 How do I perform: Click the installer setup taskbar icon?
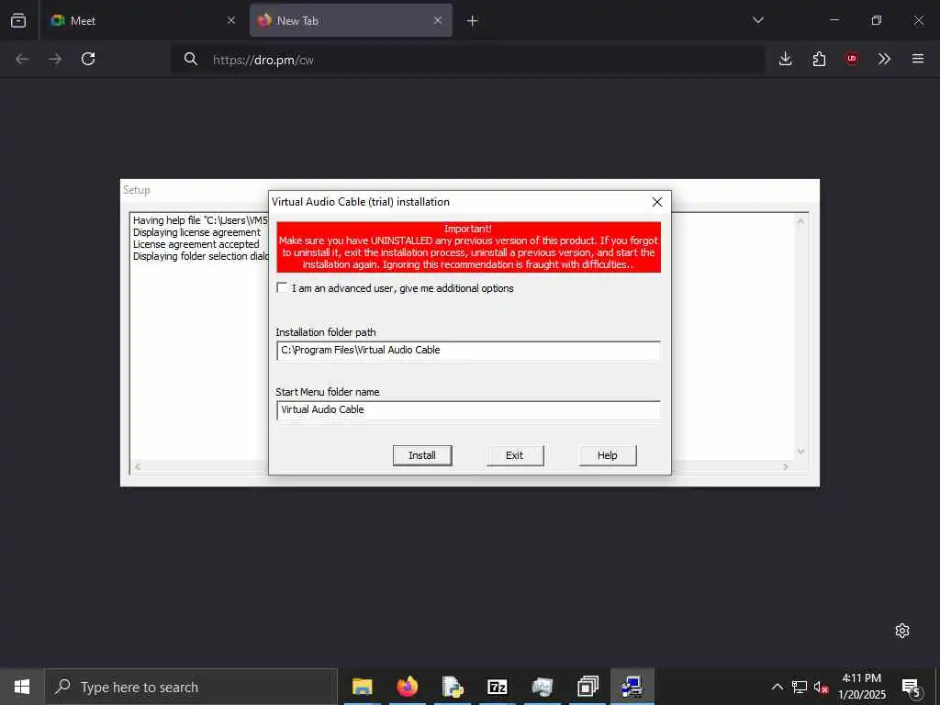632,687
